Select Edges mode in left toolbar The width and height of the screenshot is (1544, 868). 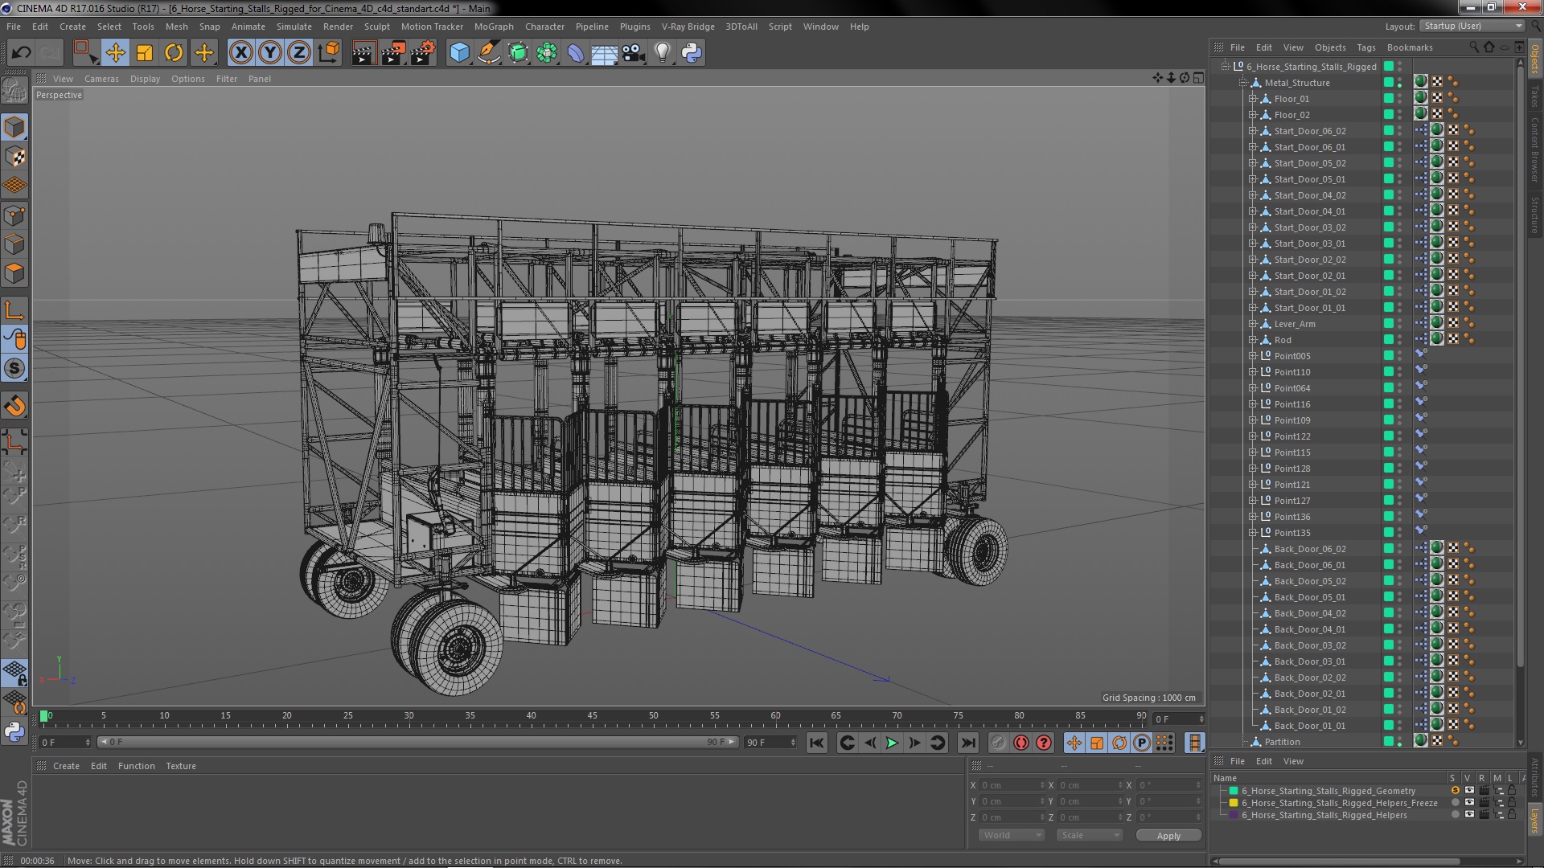(14, 244)
